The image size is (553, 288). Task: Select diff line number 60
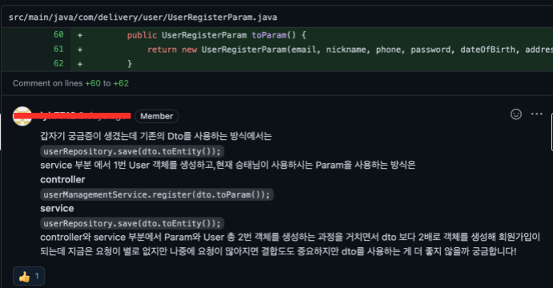58,34
